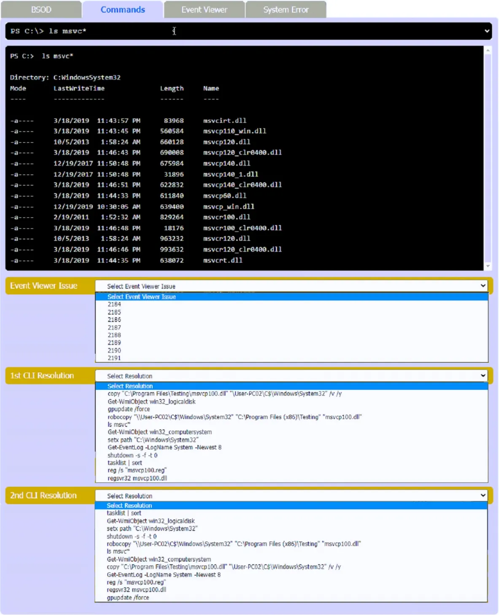Image resolution: width=499 pixels, height=615 pixels.
Task: Click msvcrt.dll in the terminal listing
Action: (x=223, y=260)
